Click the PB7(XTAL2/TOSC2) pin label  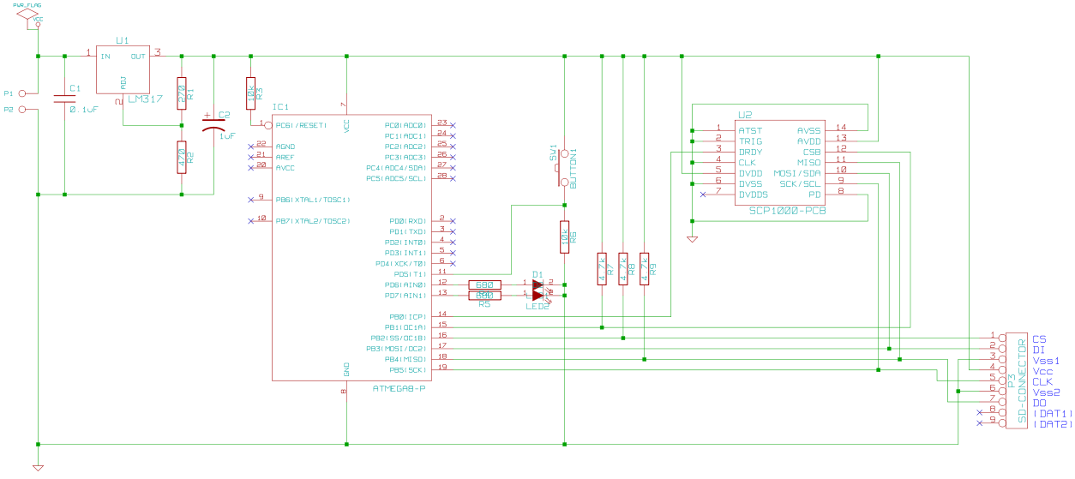313,221
